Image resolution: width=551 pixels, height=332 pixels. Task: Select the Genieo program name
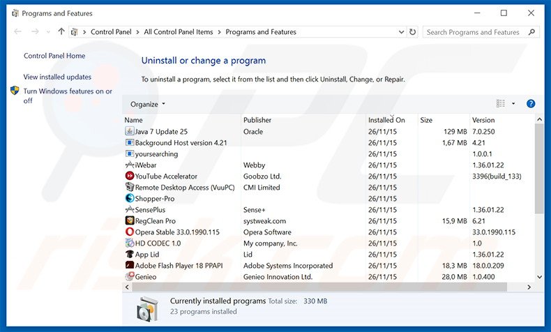tap(146, 277)
